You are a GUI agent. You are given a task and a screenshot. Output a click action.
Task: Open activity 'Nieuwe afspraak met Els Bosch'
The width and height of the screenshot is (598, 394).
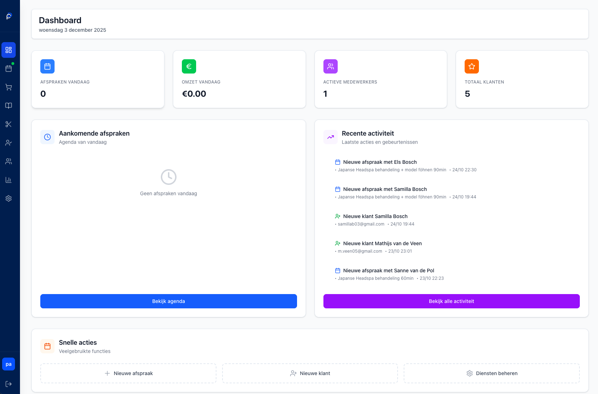click(x=380, y=162)
